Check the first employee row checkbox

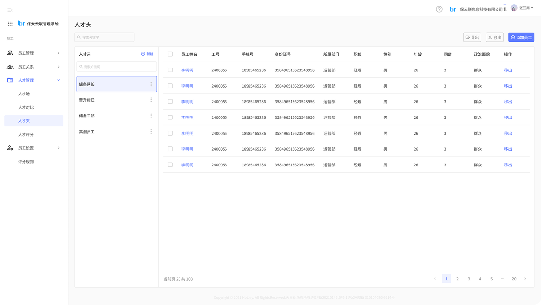coord(170,70)
